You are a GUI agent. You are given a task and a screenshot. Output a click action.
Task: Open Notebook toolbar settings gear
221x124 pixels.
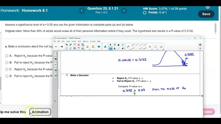pos(200,45)
